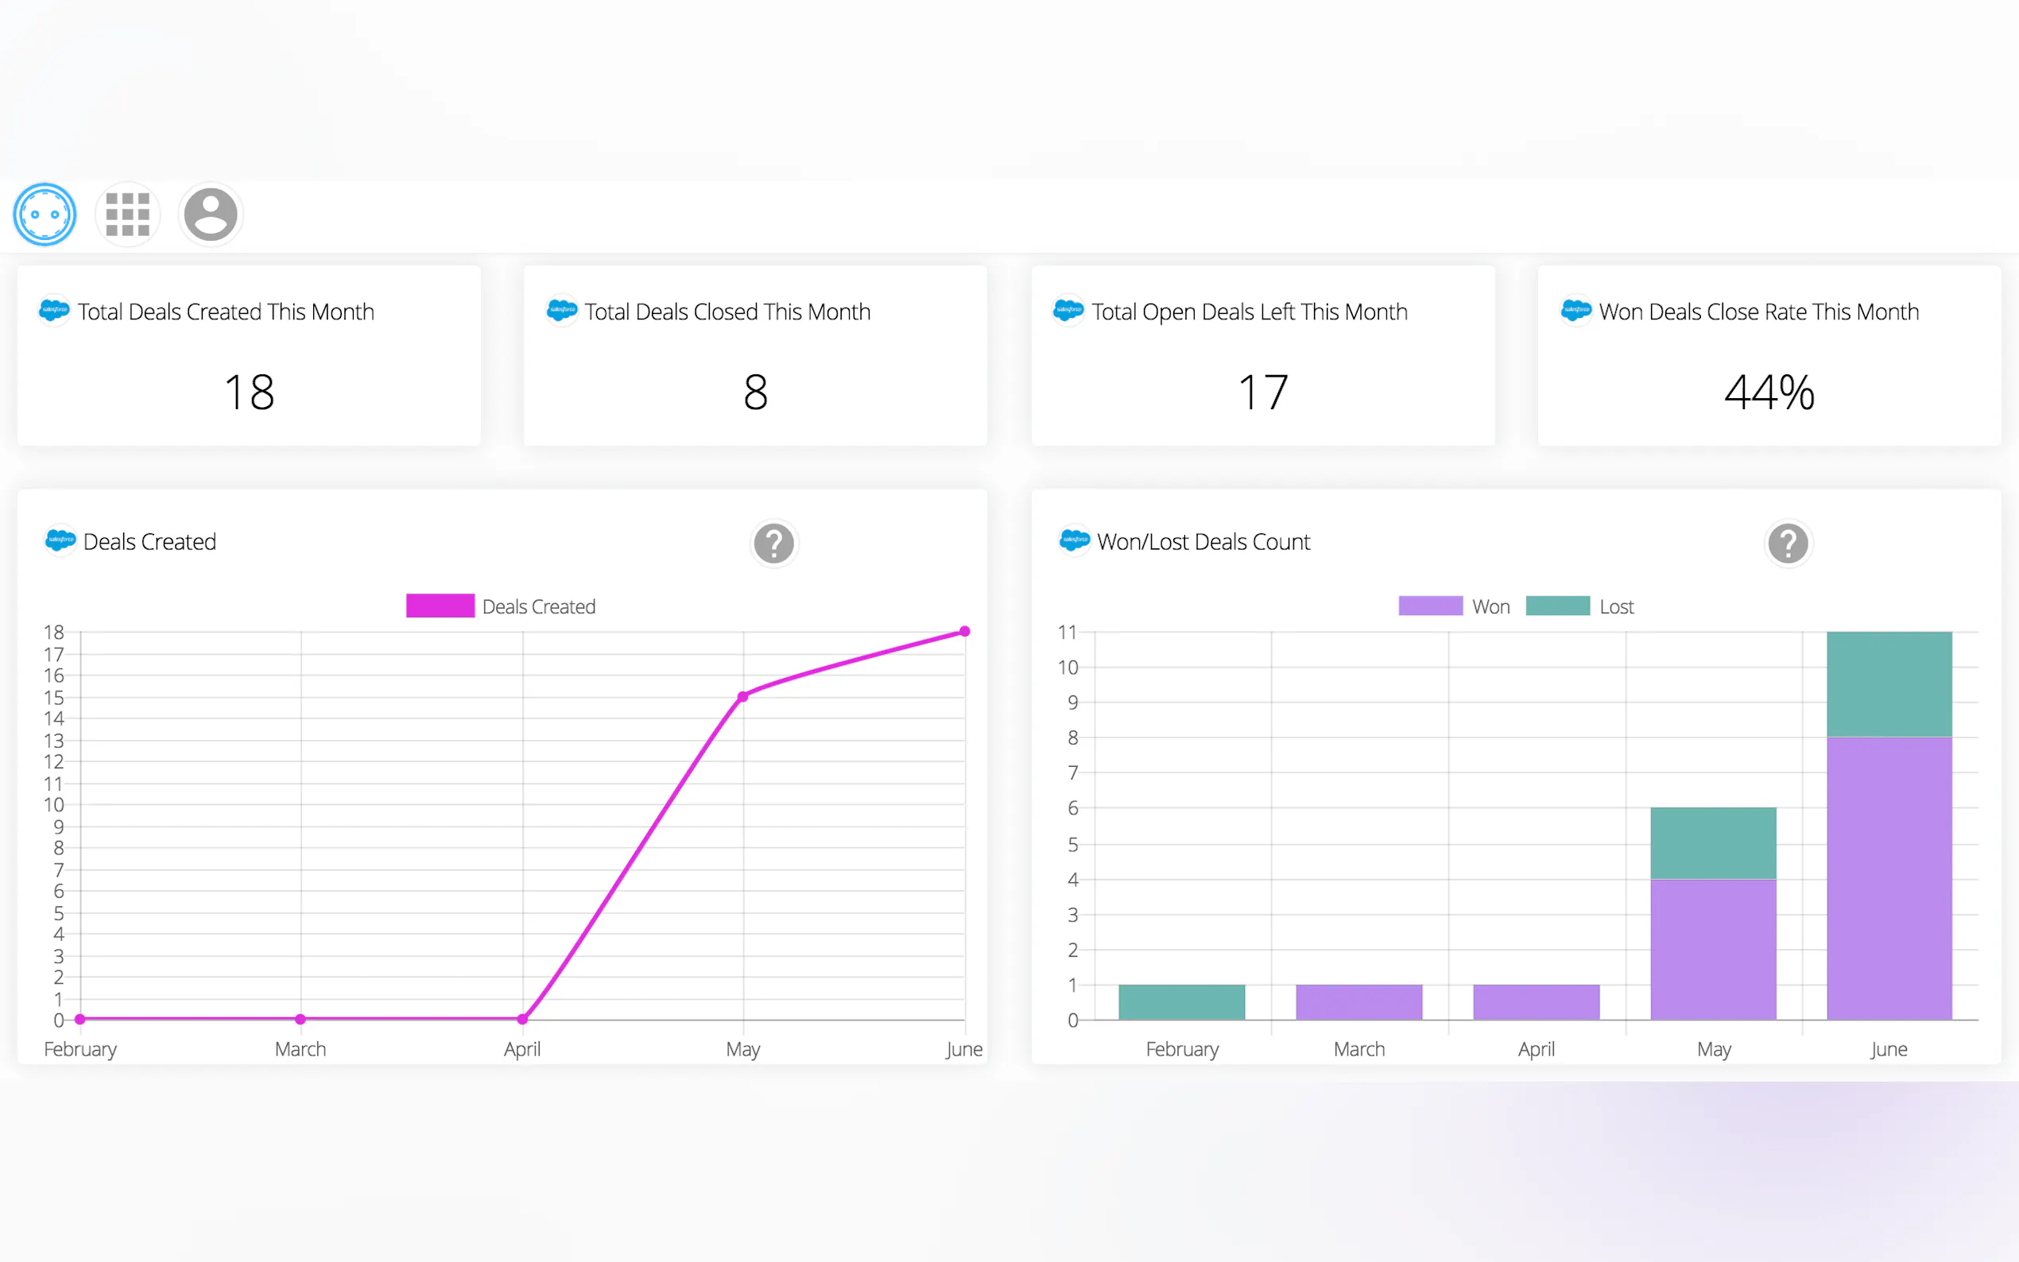
Task: Click the magenta Deals Created legend swatch
Action: [440, 606]
